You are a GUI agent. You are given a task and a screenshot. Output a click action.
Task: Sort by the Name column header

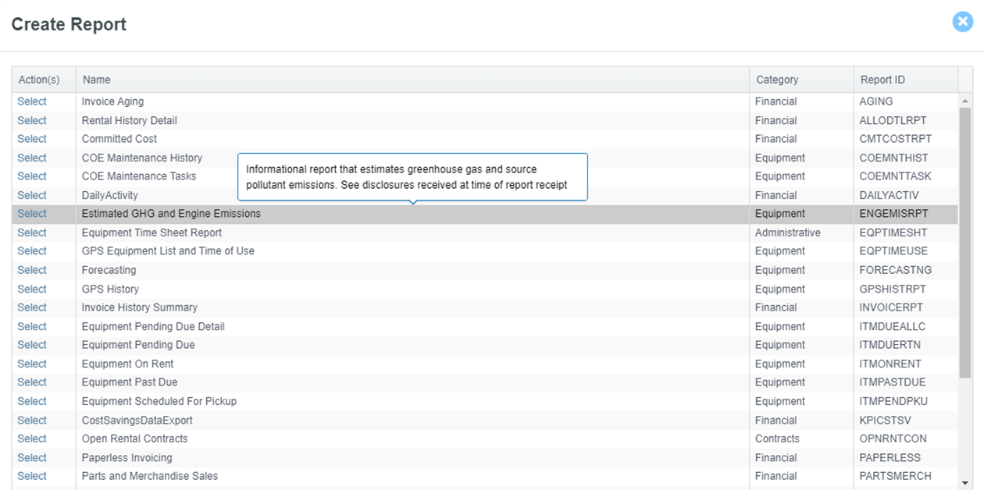[97, 80]
